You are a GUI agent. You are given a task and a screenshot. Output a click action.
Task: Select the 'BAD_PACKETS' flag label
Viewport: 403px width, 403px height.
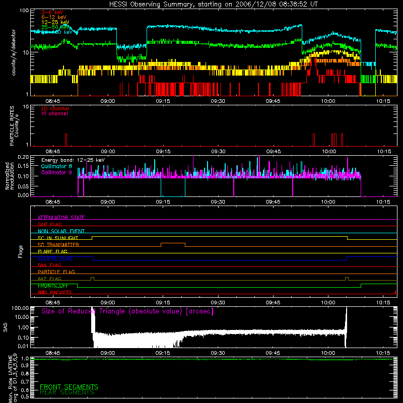(x=55, y=292)
